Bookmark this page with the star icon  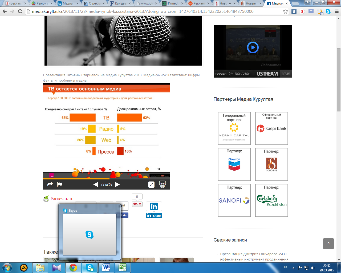click(285, 11)
